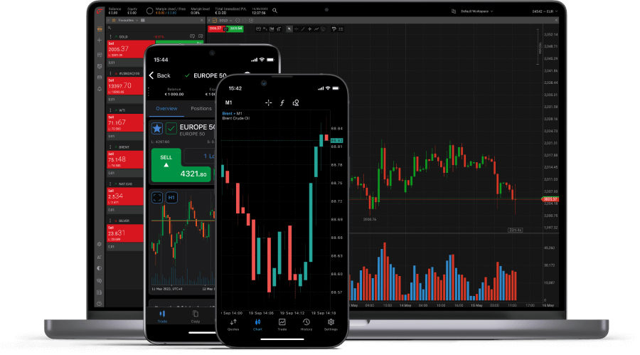
Task: Open indicators (f) icon on front phone
Action: click(282, 102)
